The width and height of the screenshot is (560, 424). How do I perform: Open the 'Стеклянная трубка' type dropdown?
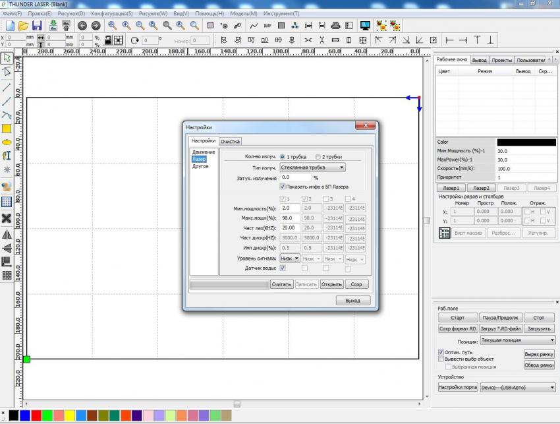pos(313,167)
